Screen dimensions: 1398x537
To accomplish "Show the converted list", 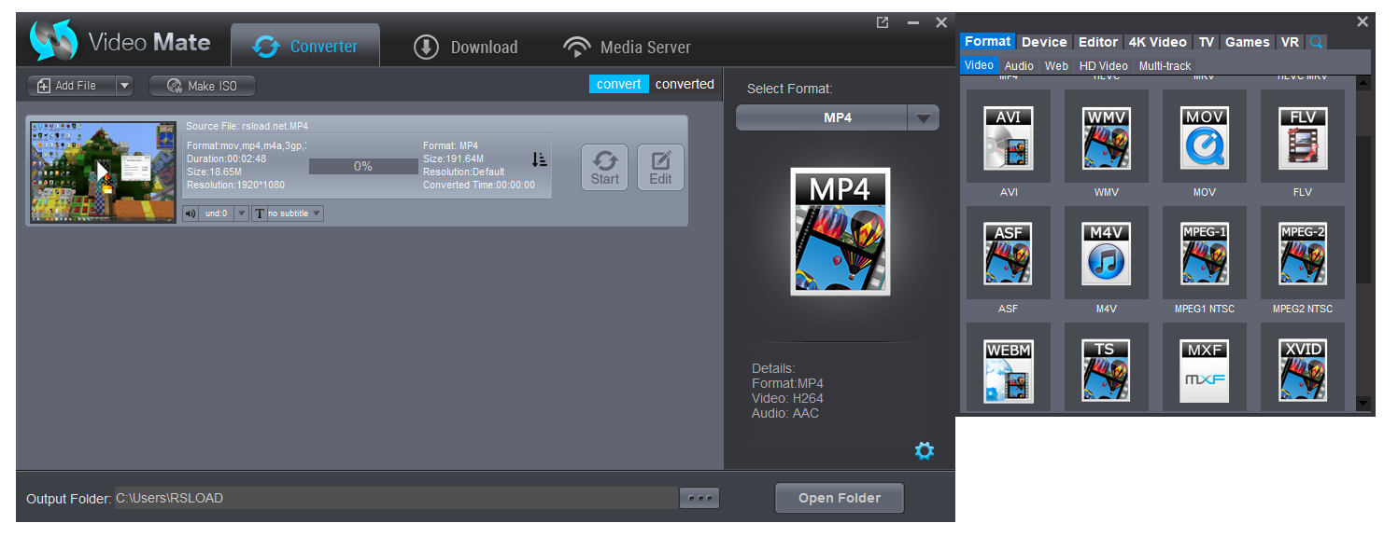I will (x=685, y=84).
